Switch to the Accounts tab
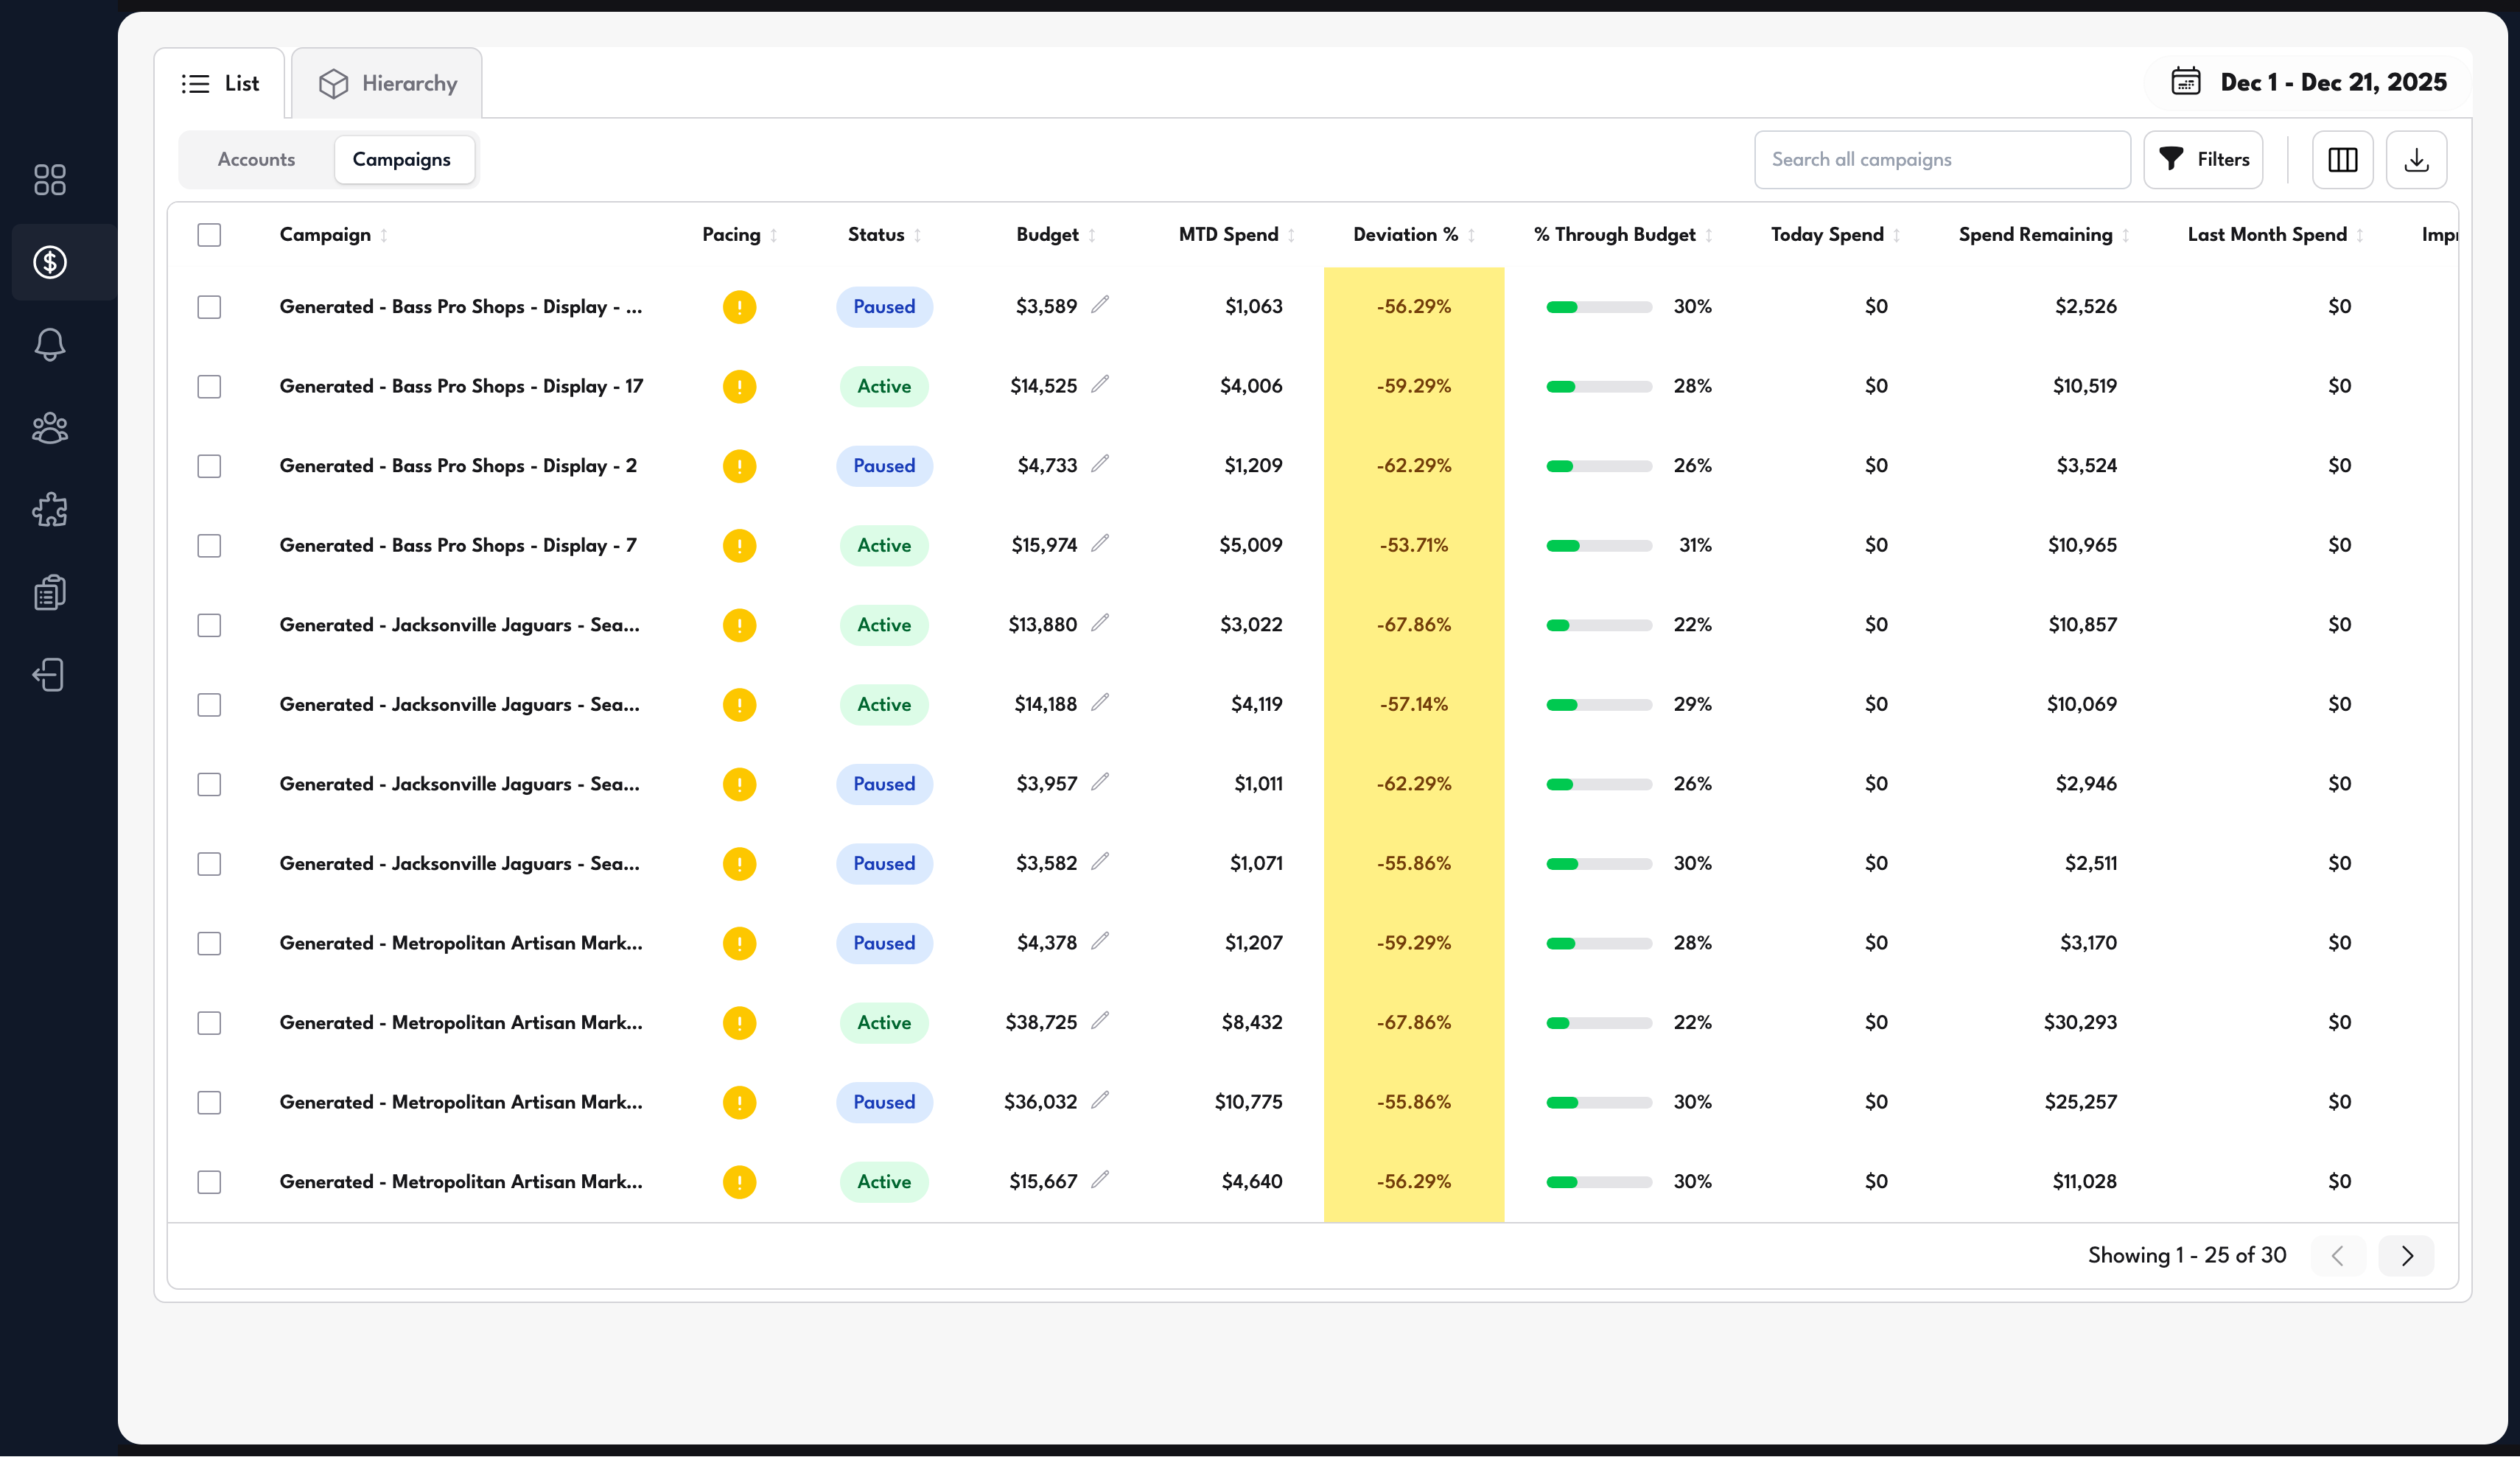 pos(256,159)
